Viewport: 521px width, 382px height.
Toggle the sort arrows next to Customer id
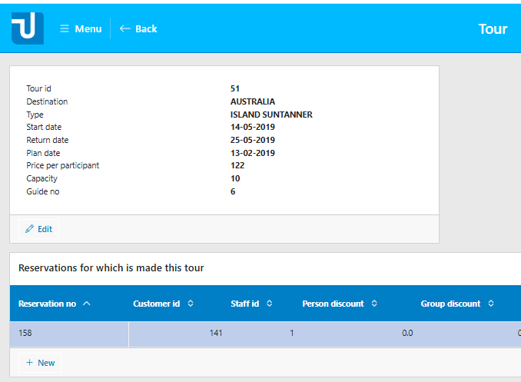point(190,304)
